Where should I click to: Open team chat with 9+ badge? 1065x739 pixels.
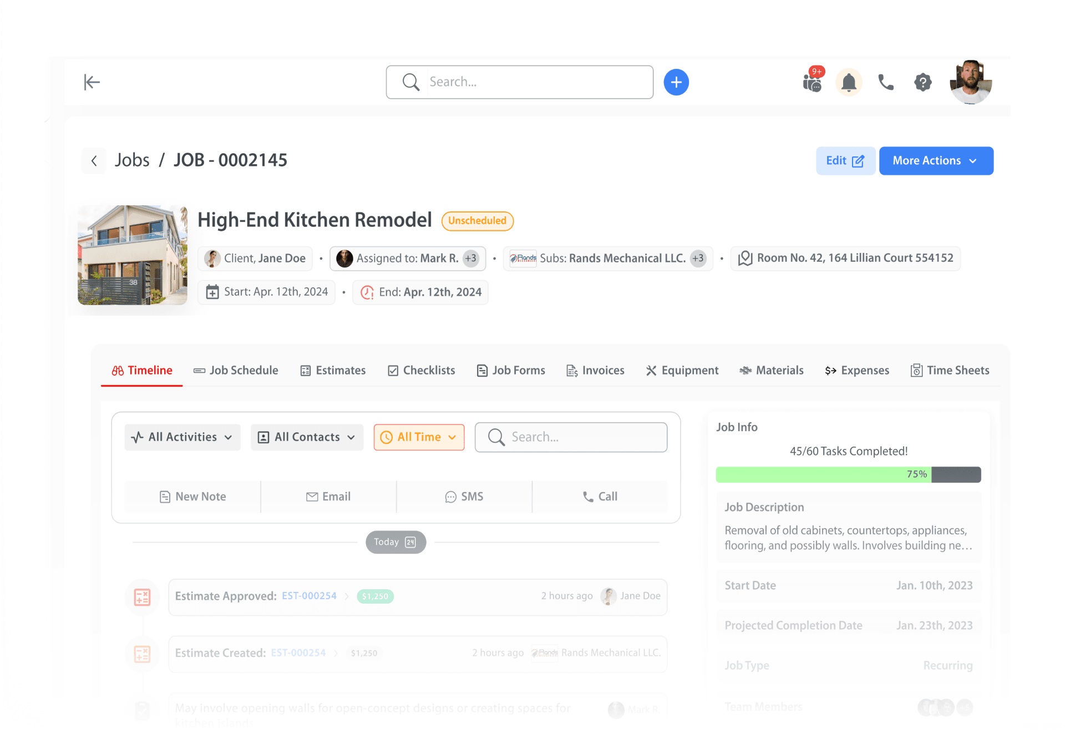tap(812, 83)
